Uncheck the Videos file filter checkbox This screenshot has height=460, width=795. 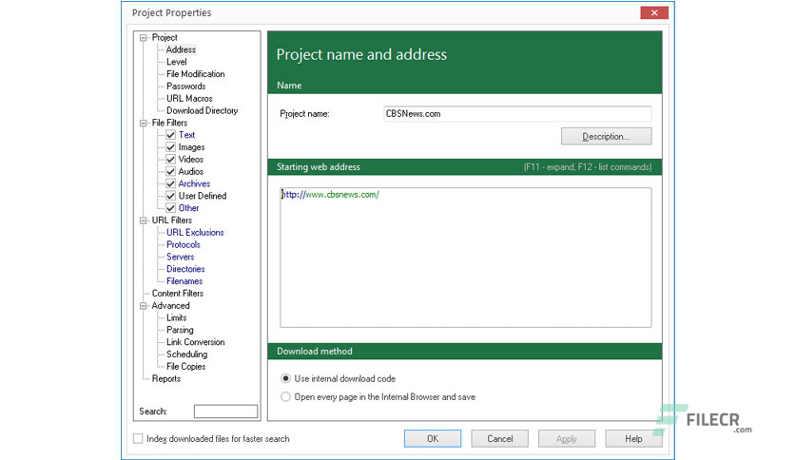tap(171, 159)
